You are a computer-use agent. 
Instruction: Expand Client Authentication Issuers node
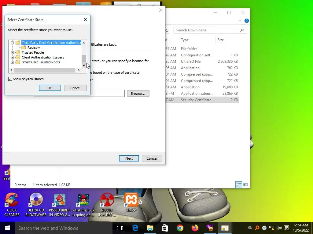pyautogui.click(x=12, y=57)
